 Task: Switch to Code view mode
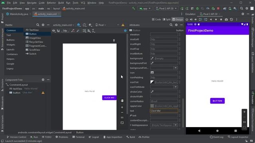[x=156, y=19]
